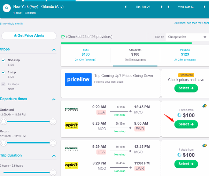Click the loading spinner near providers checked

[63, 37]
